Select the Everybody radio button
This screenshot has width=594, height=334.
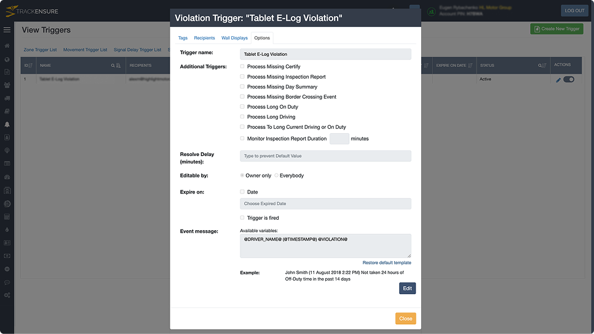point(276,175)
